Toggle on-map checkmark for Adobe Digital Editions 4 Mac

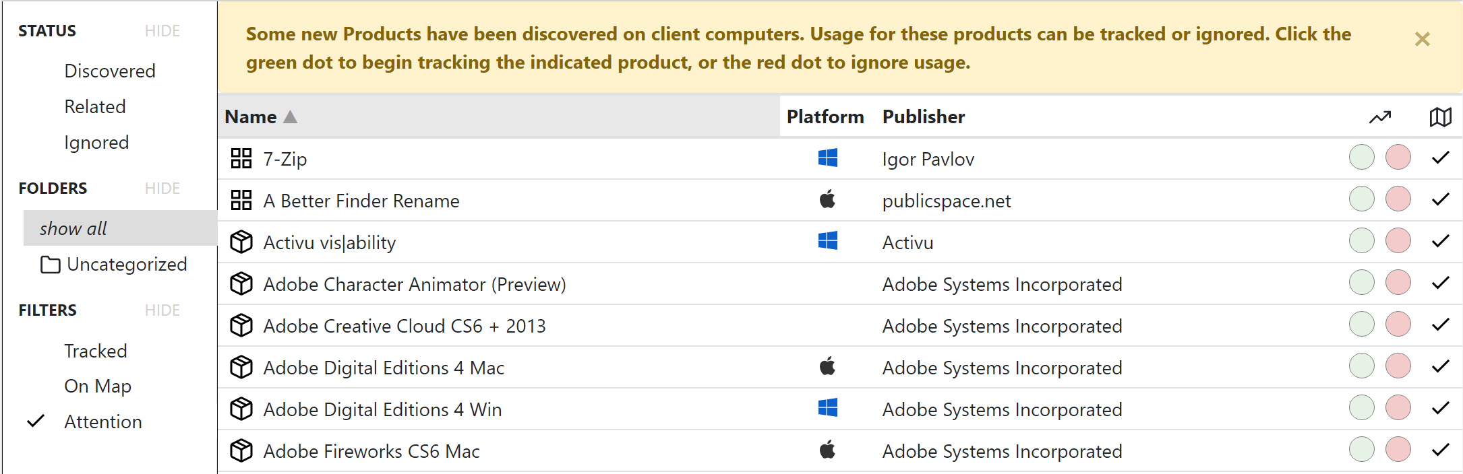pos(1440,366)
